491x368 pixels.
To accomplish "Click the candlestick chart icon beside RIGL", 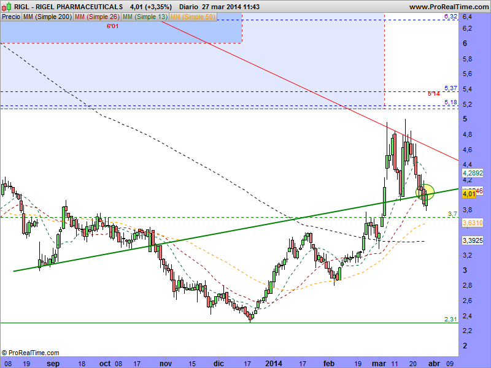I will pos(7,7).
